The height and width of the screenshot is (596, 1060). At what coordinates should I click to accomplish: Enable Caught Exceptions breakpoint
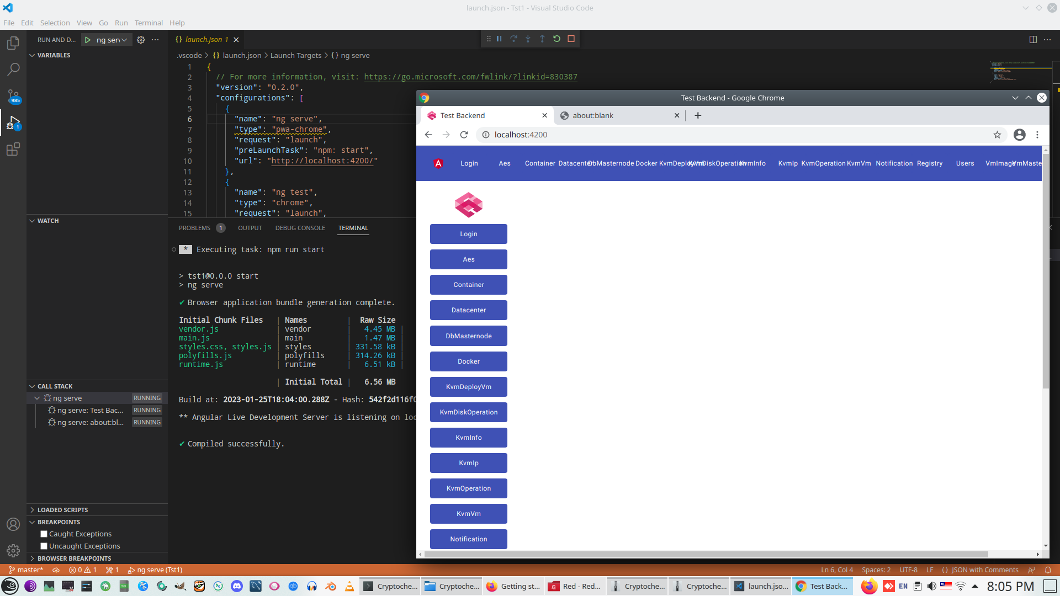click(44, 534)
